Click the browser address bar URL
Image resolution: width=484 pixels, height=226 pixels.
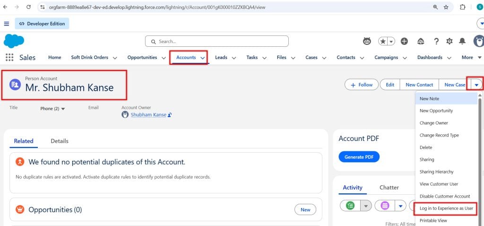pos(157,7)
